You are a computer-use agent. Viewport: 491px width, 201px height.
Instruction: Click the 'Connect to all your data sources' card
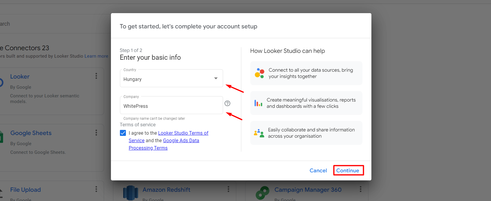306,73
